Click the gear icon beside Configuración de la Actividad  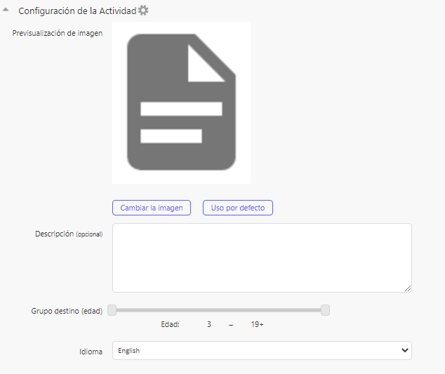click(x=143, y=11)
